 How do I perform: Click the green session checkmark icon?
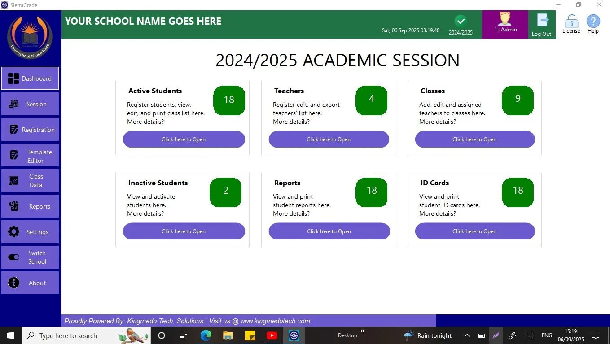click(x=461, y=21)
